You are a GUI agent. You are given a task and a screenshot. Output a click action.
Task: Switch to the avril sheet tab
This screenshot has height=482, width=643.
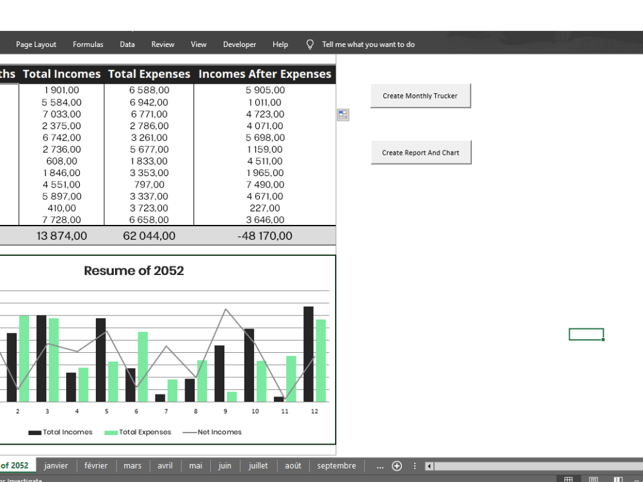(165, 465)
